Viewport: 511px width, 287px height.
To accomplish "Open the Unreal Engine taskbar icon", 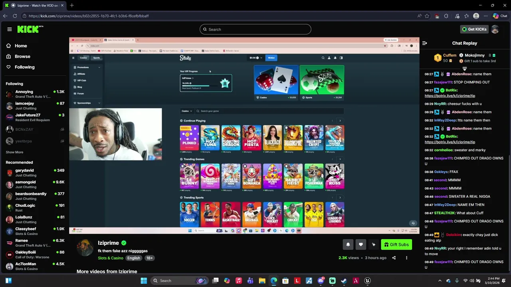I will (367, 281).
